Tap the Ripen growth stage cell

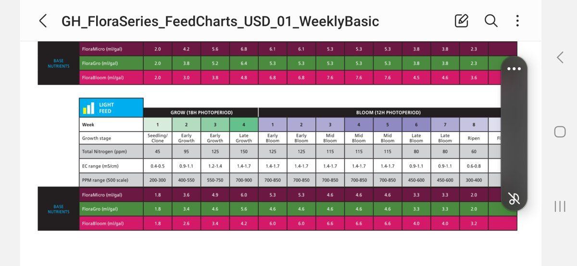point(474,138)
